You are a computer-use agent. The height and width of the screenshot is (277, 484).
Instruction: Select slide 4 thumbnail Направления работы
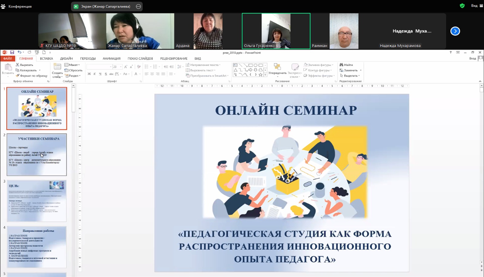click(37, 247)
